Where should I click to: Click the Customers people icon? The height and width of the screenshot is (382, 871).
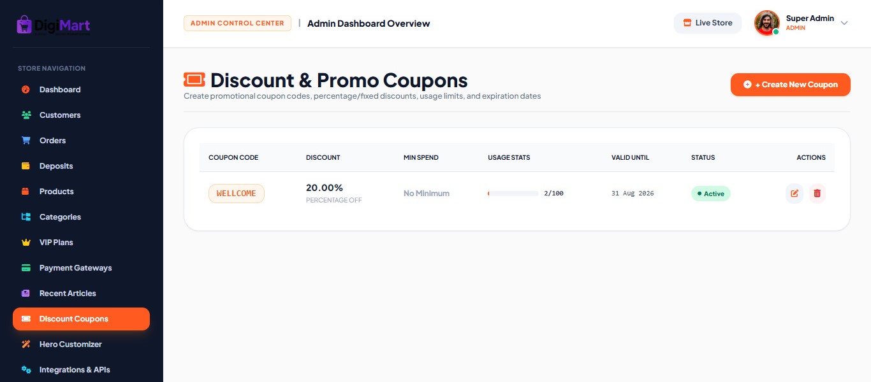coord(26,115)
